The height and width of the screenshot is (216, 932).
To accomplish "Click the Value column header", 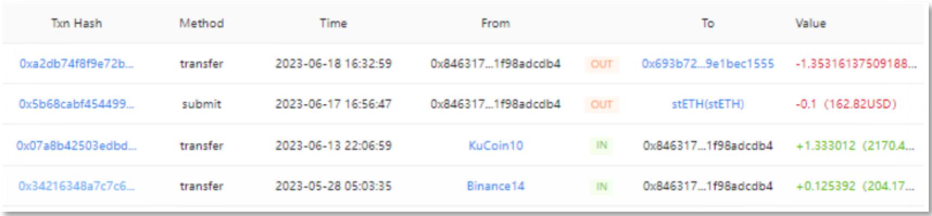I will click(x=810, y=23).
